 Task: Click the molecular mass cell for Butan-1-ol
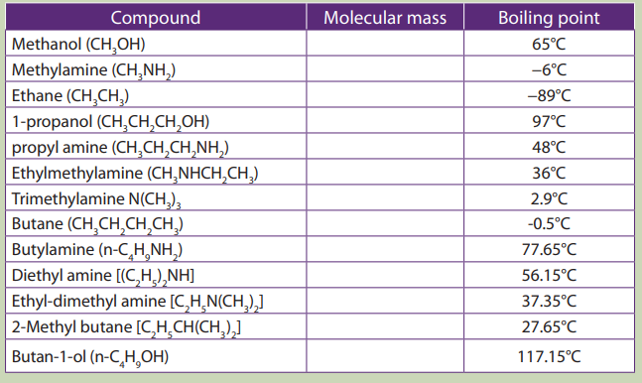click(x=385, y=356)
